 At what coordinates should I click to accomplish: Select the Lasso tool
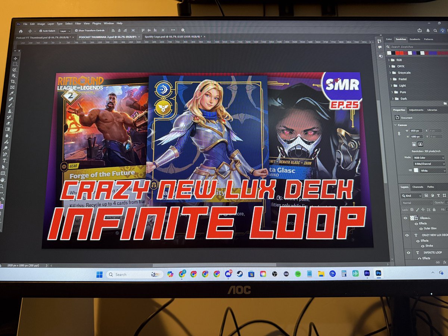(x=14, y=70)
